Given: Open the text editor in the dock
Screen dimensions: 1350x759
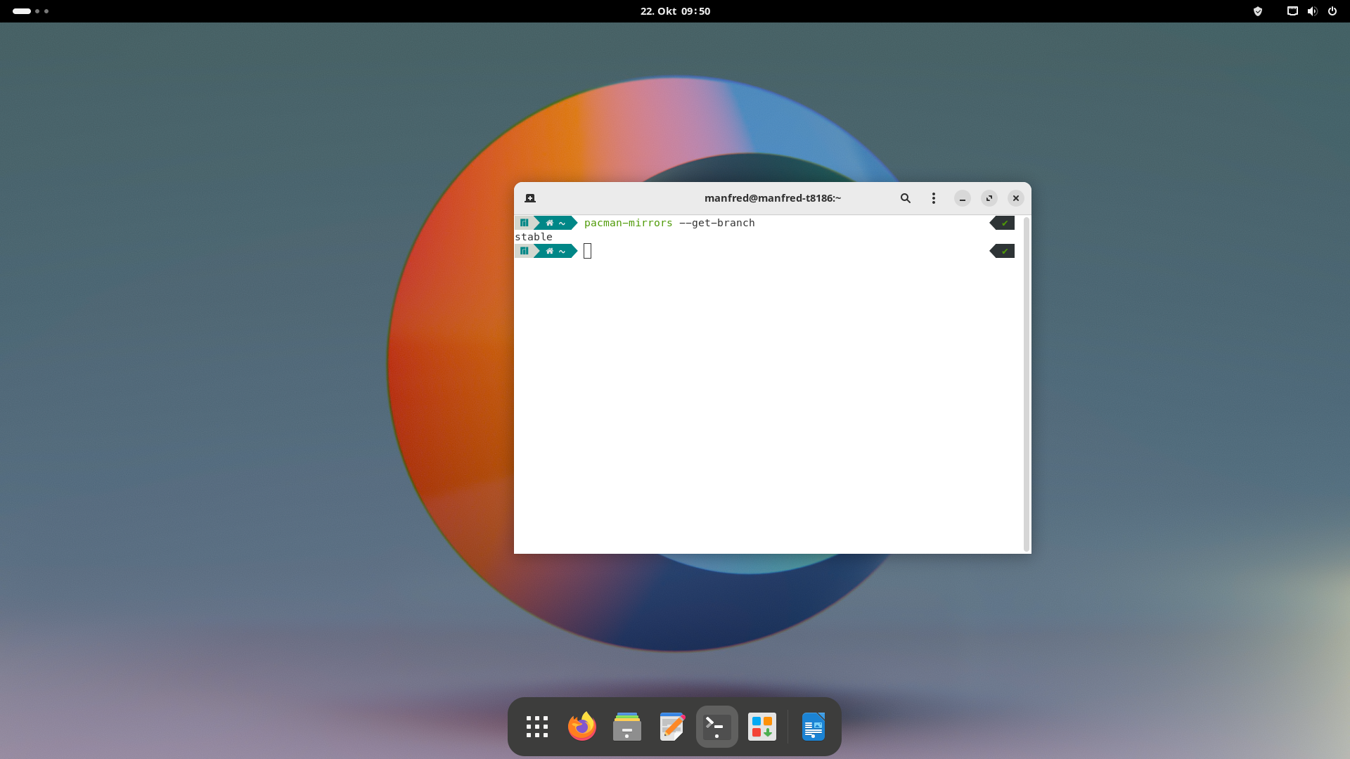Looking at the screenshot, I should point(672,727).
